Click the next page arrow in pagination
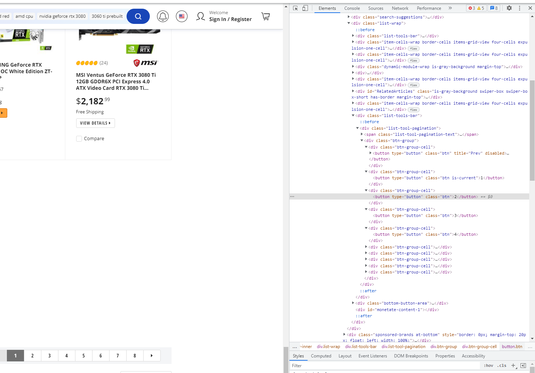Viewport: 535px width, 373px height. click(152, 356)
